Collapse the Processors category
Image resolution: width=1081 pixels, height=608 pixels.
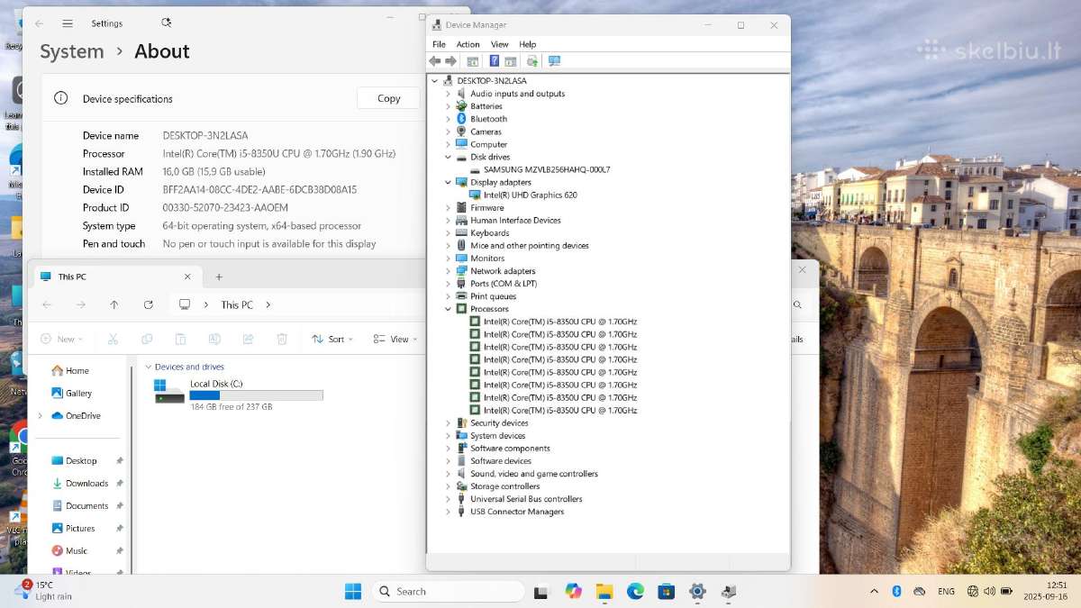pos(448,309)
